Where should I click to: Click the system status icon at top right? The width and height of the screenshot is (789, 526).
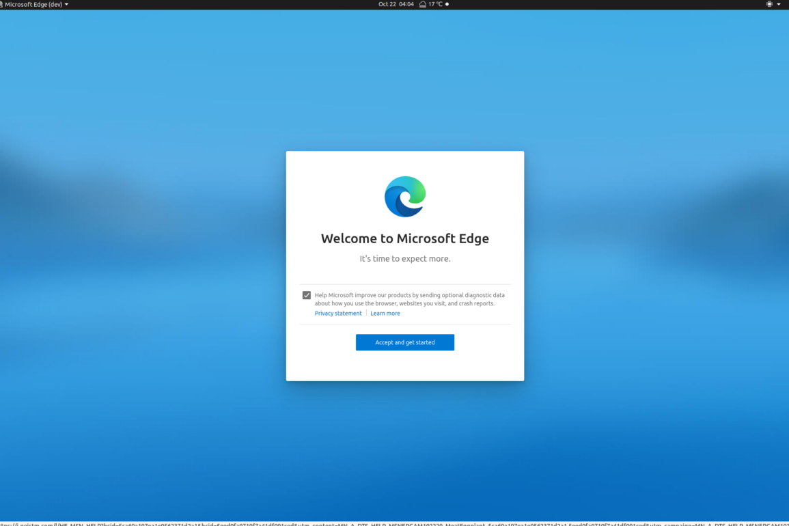pos(769,4)
